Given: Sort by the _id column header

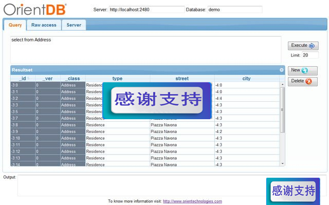Looking at the screenshot, I should coord(23,79).
